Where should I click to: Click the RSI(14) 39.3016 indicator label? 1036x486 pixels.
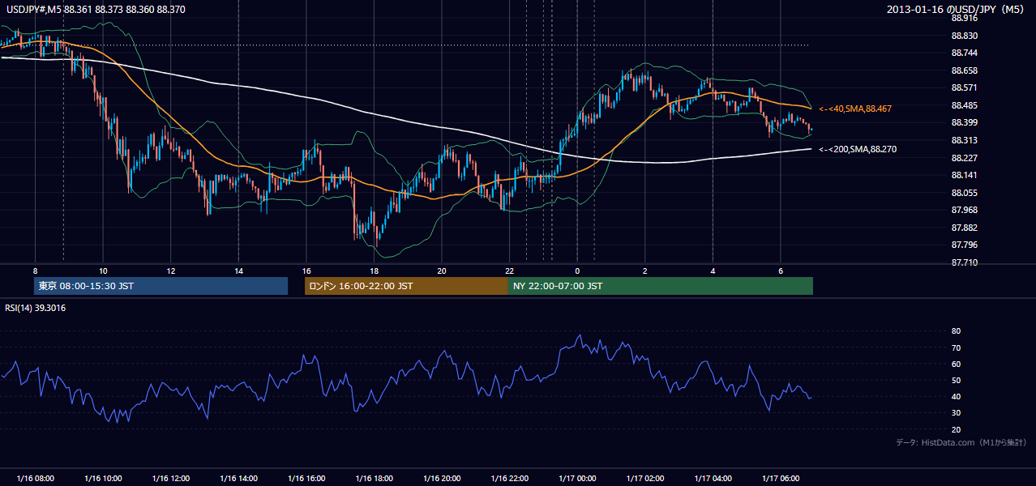click(x=36, y=308)
